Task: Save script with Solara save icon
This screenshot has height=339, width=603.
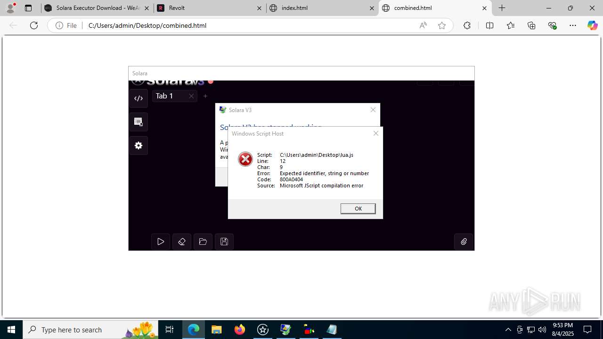Action: (x=224, y=242)
